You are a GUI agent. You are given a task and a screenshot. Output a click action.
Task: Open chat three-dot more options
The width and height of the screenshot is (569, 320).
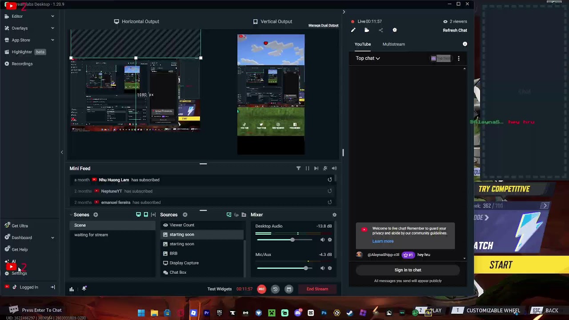tap(459, 58)
